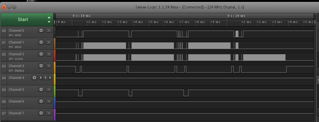Click the 0 s : 20 ms timeline marker
This screenshot has width=319, height=122.
point(236,16)
